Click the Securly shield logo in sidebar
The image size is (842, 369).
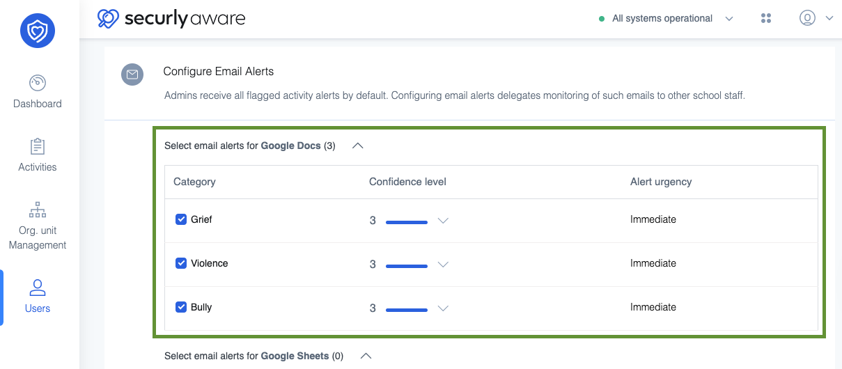(x=38, y=31)
